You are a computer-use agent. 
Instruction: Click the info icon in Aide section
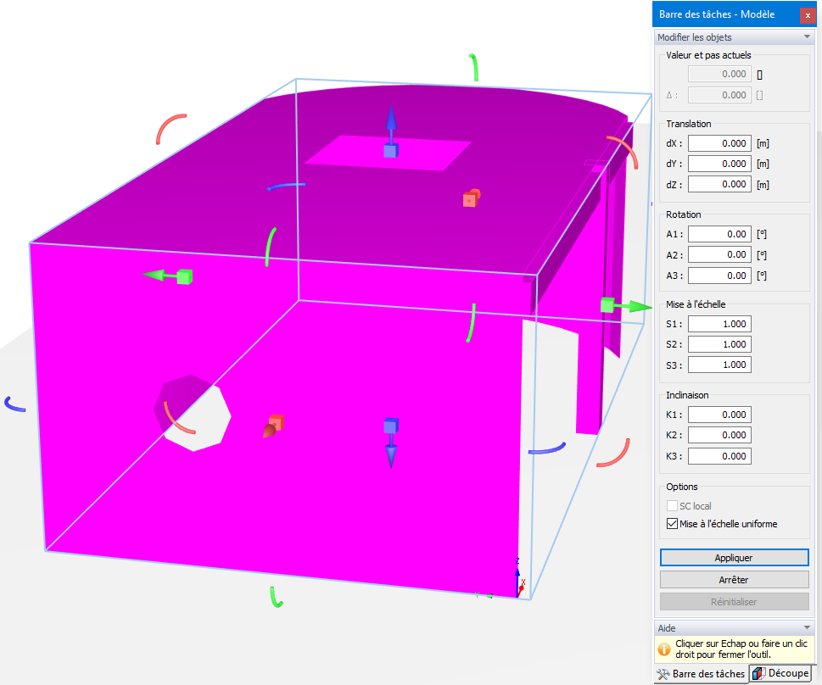(x=664, y=649)
